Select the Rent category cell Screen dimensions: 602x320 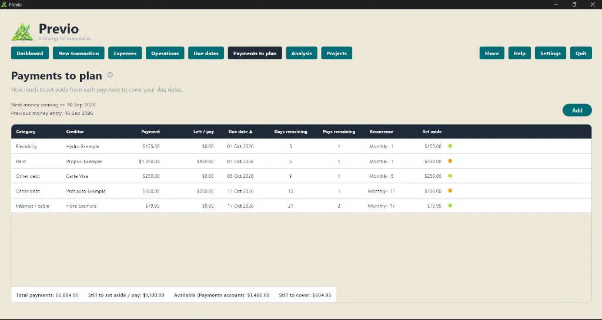click(21, 161)
